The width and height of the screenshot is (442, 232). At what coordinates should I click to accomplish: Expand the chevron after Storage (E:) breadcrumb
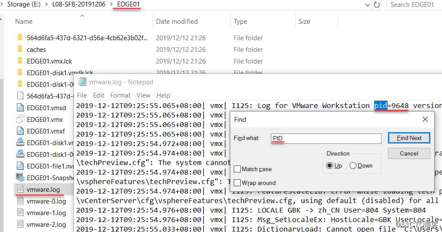click(x=47, y=4)
